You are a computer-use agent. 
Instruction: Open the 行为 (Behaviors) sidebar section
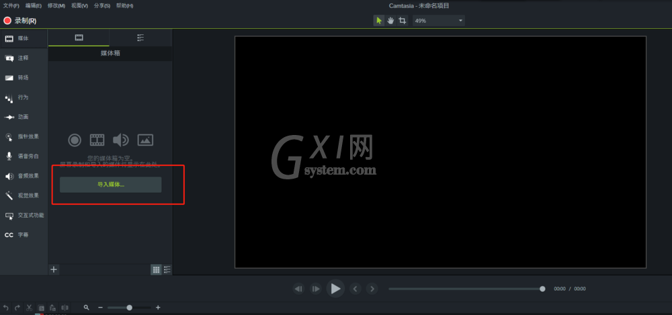pos(24,97)
